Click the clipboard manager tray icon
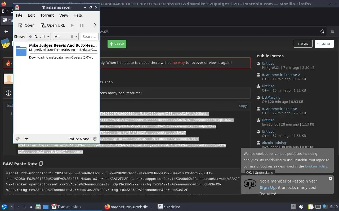339x211 pixels. (x=310, y=207)
